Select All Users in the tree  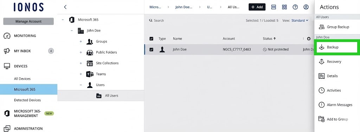pos(111,96)
